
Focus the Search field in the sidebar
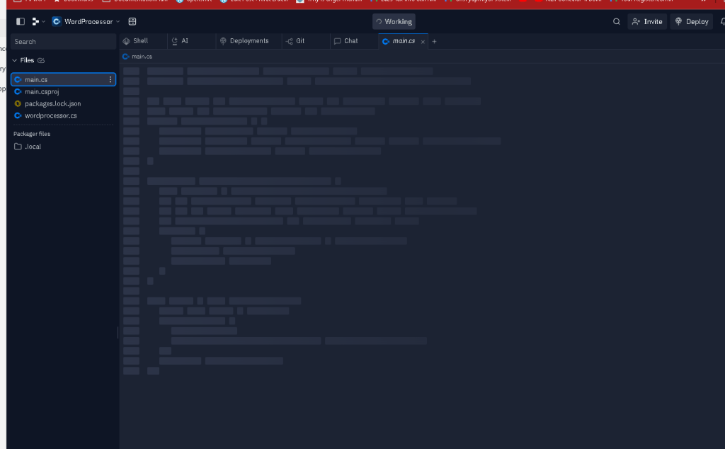(63, 42)
